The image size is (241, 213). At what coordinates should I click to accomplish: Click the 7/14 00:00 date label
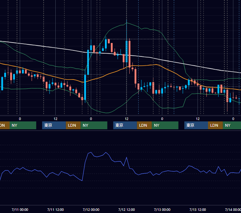[233, 209]
